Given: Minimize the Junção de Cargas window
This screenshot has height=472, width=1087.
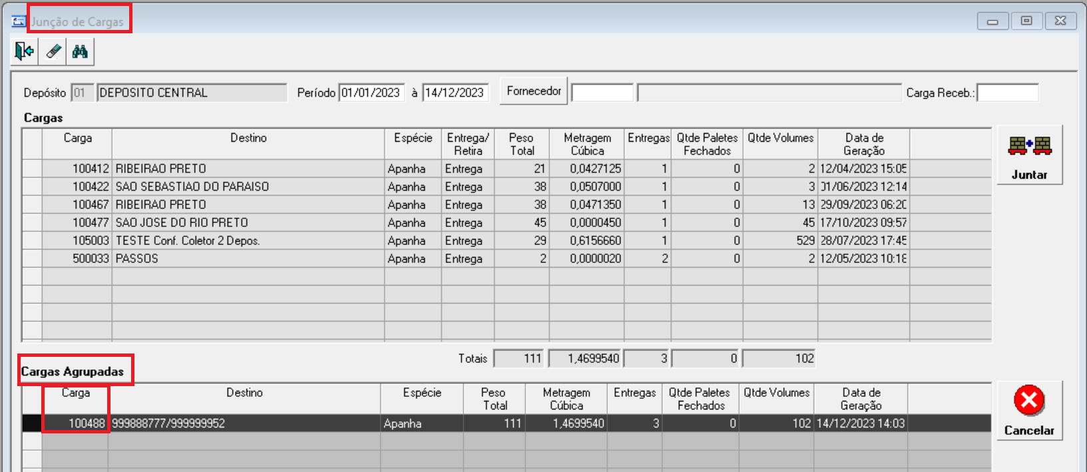Looking at the screenshot, I should point(992,21).
